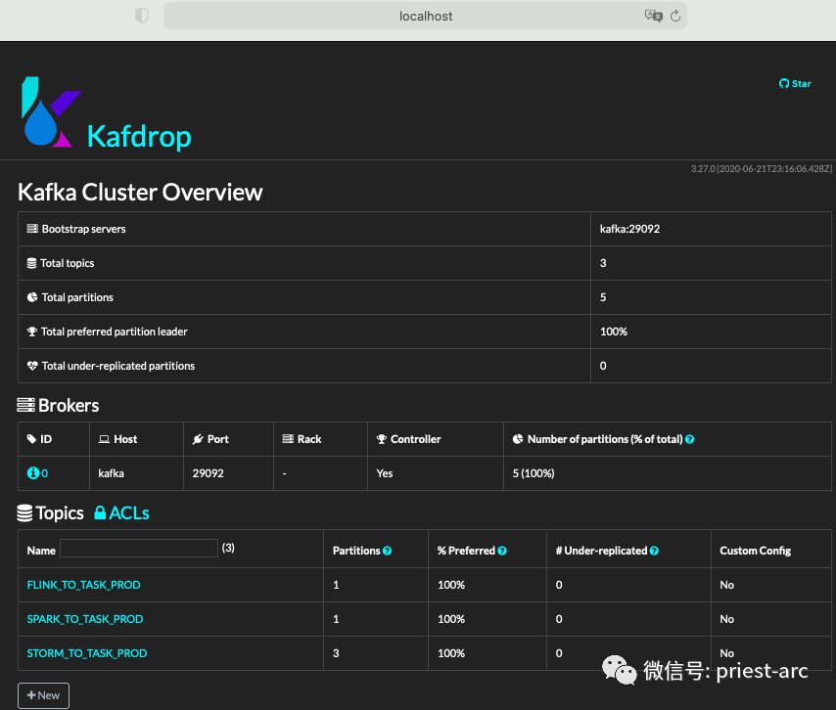The image size is (836, 710).
Task: Click the help icon beside Number of partitions
Action: (690, 440)
